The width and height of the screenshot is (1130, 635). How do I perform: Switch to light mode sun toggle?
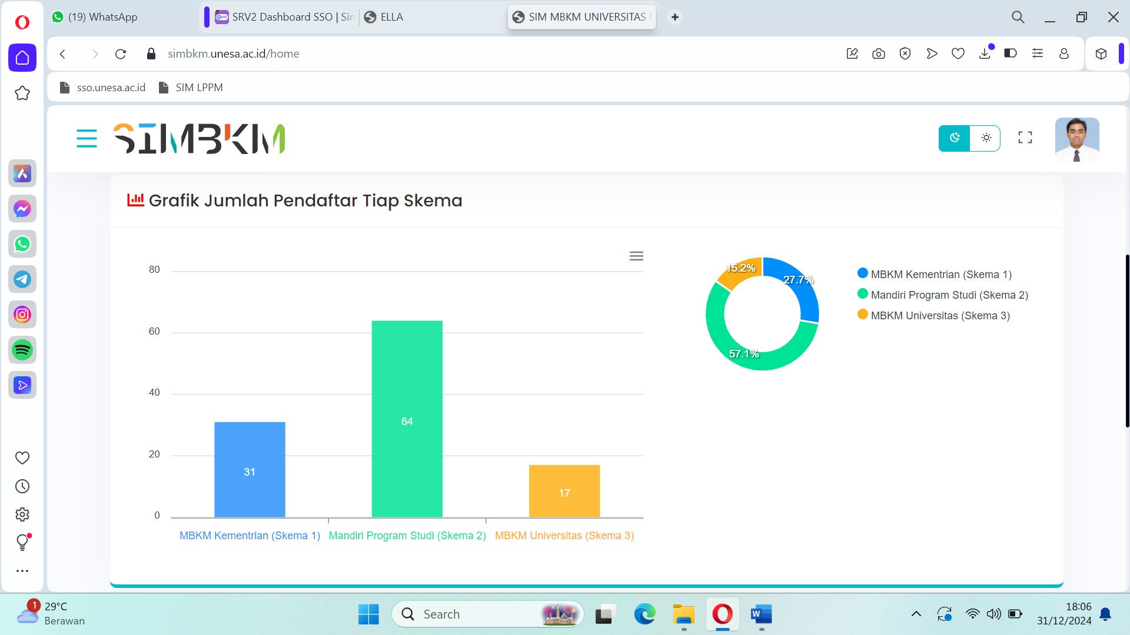click(x=986, y=138)
